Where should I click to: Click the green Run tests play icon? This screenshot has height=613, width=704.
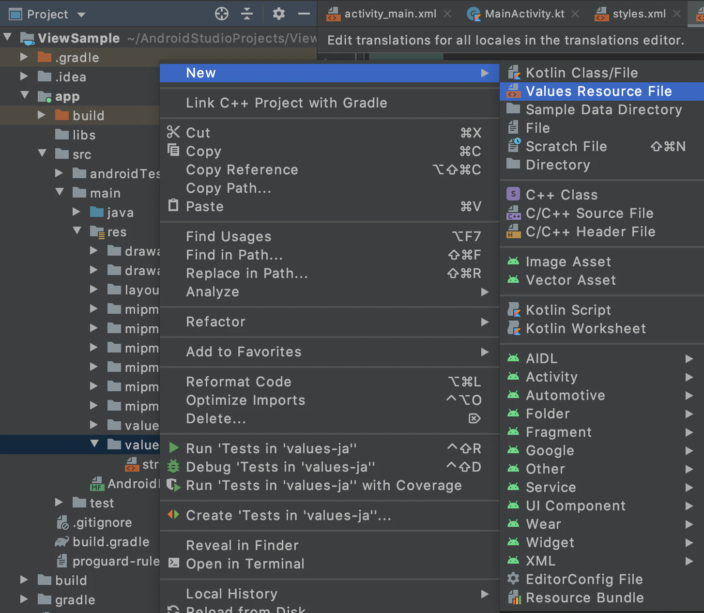pyautogui.click(x=174, y=448)
